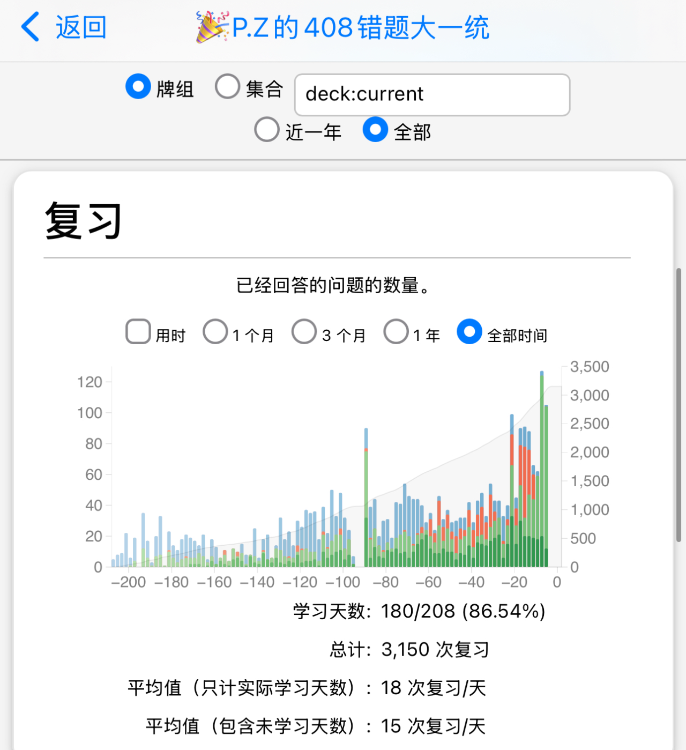This screenshot has height=750, width=686.
Task: Choose the 全部 range radio button
Action: coord(375,130)
